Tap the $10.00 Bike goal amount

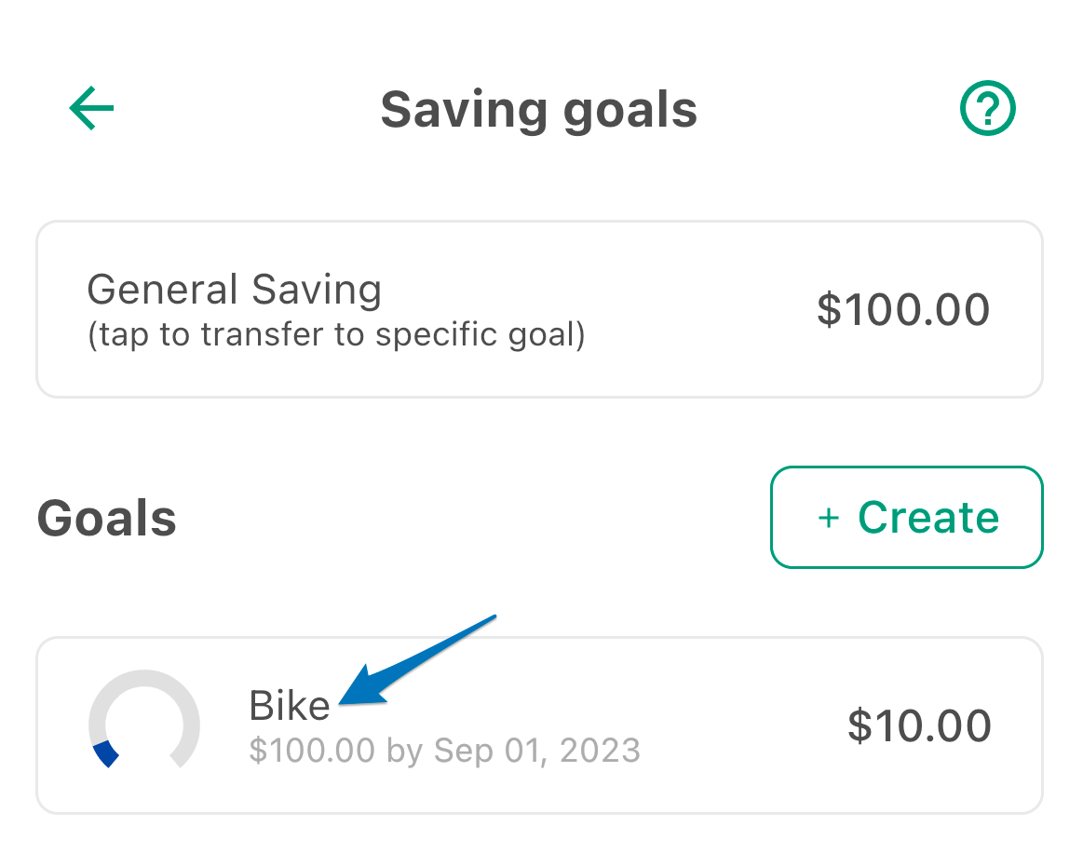[919, 725]
